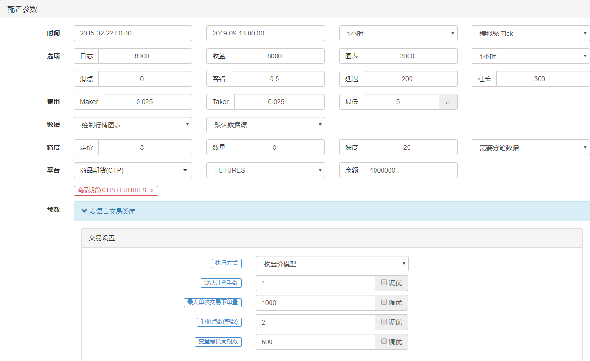Tick 调优 for 变量最长周期数

[x=383, y=341]
